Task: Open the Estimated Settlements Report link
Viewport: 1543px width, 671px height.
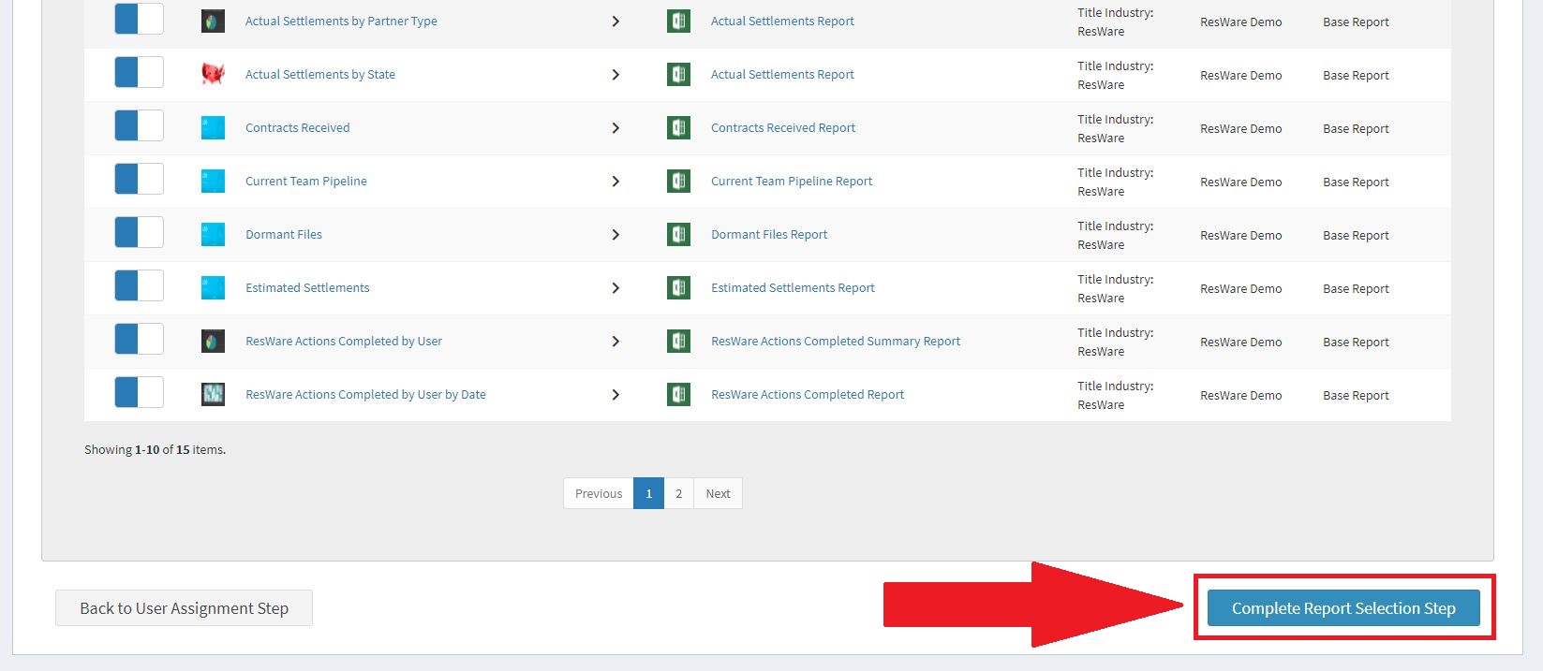Action: click(x=793, y=287)
